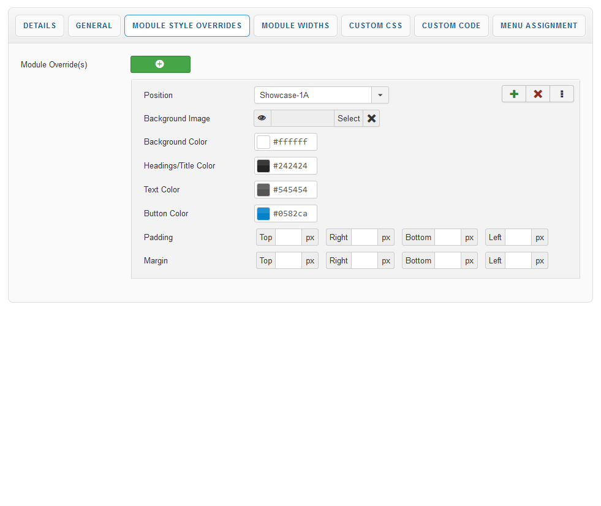Go to the Menu Assignment tab
Image resolution: width=601 pixels, height=506 pixels.
539,26
